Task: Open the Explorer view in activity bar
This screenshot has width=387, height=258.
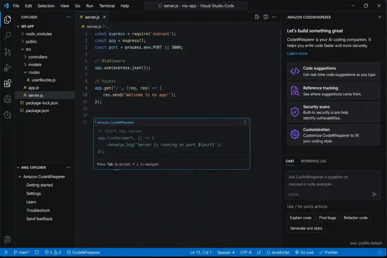Action: point(8,20)
